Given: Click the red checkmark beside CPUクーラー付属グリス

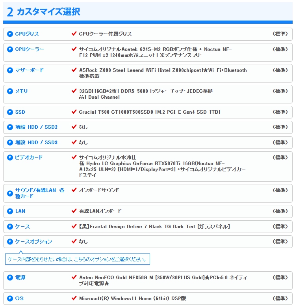Looking at the screenshot, I should tap(74, 34).
